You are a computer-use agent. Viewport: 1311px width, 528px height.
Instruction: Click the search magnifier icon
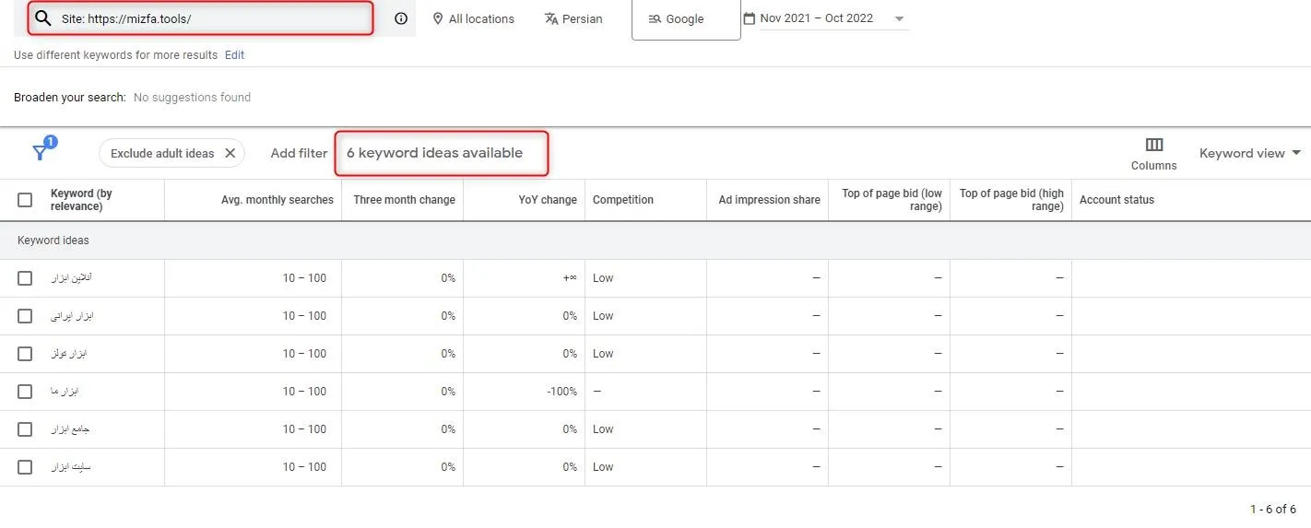pyautogui.click(x=42, y=18)
